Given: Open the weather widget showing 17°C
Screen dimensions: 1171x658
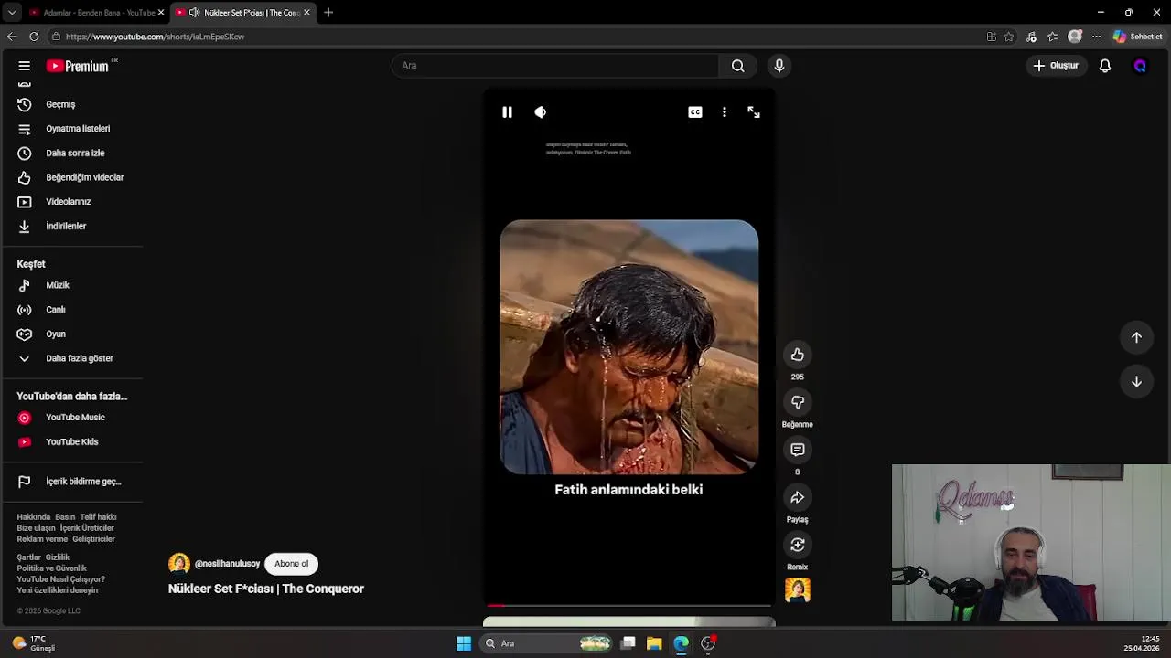Looking at the screenshot, I should (x=34, y=643).
